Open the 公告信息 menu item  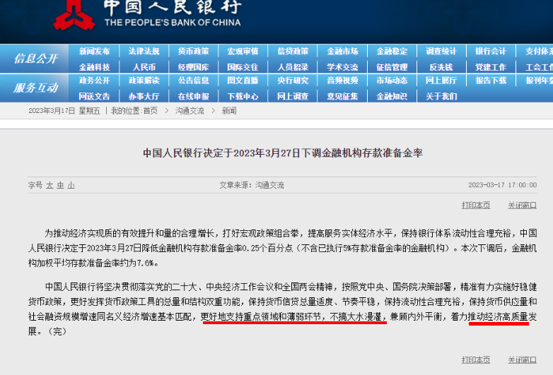[x=193, y=81]
